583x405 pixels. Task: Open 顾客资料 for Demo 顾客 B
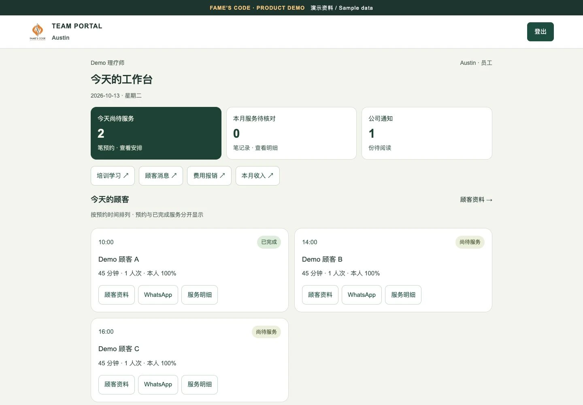coord(320,295)
